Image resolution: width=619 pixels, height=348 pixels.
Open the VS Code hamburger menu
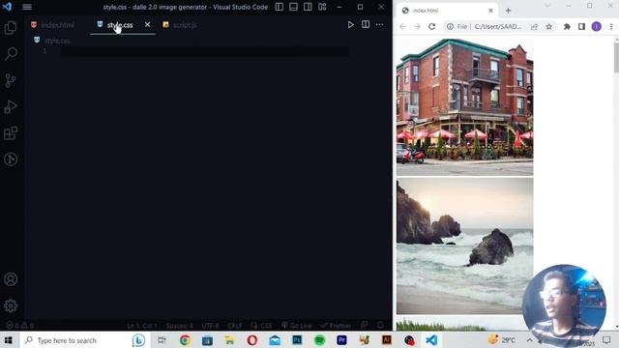(x=27, y=7)
